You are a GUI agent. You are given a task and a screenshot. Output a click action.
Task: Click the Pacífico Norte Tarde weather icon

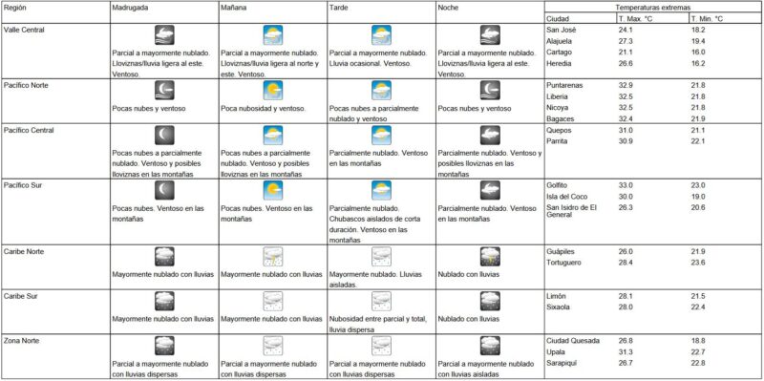[381, 90]
